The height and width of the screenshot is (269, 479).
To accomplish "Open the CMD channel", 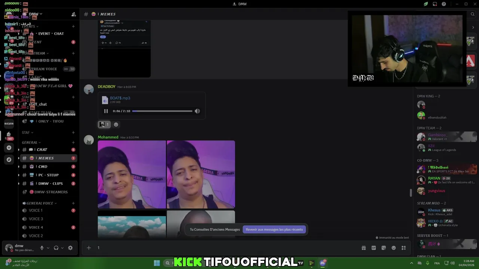I will click(x=48, y=167).
